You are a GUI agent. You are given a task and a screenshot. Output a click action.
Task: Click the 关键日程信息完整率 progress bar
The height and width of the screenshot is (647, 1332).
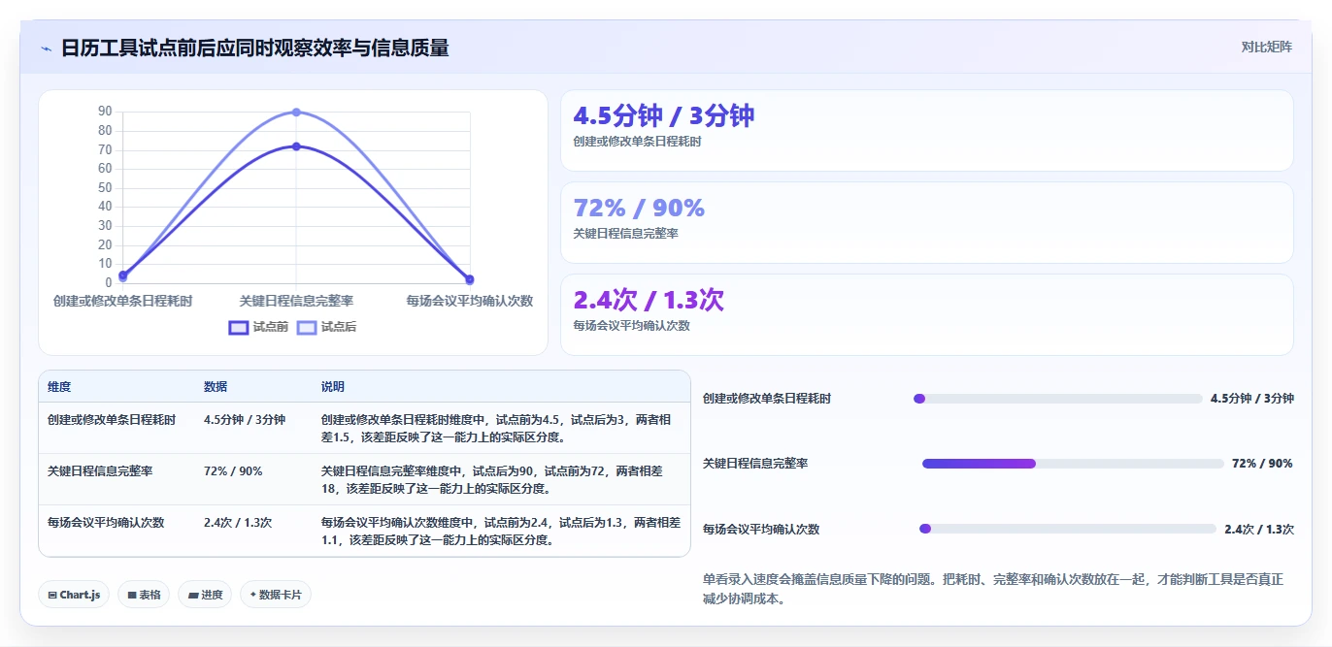[1073, 464]
